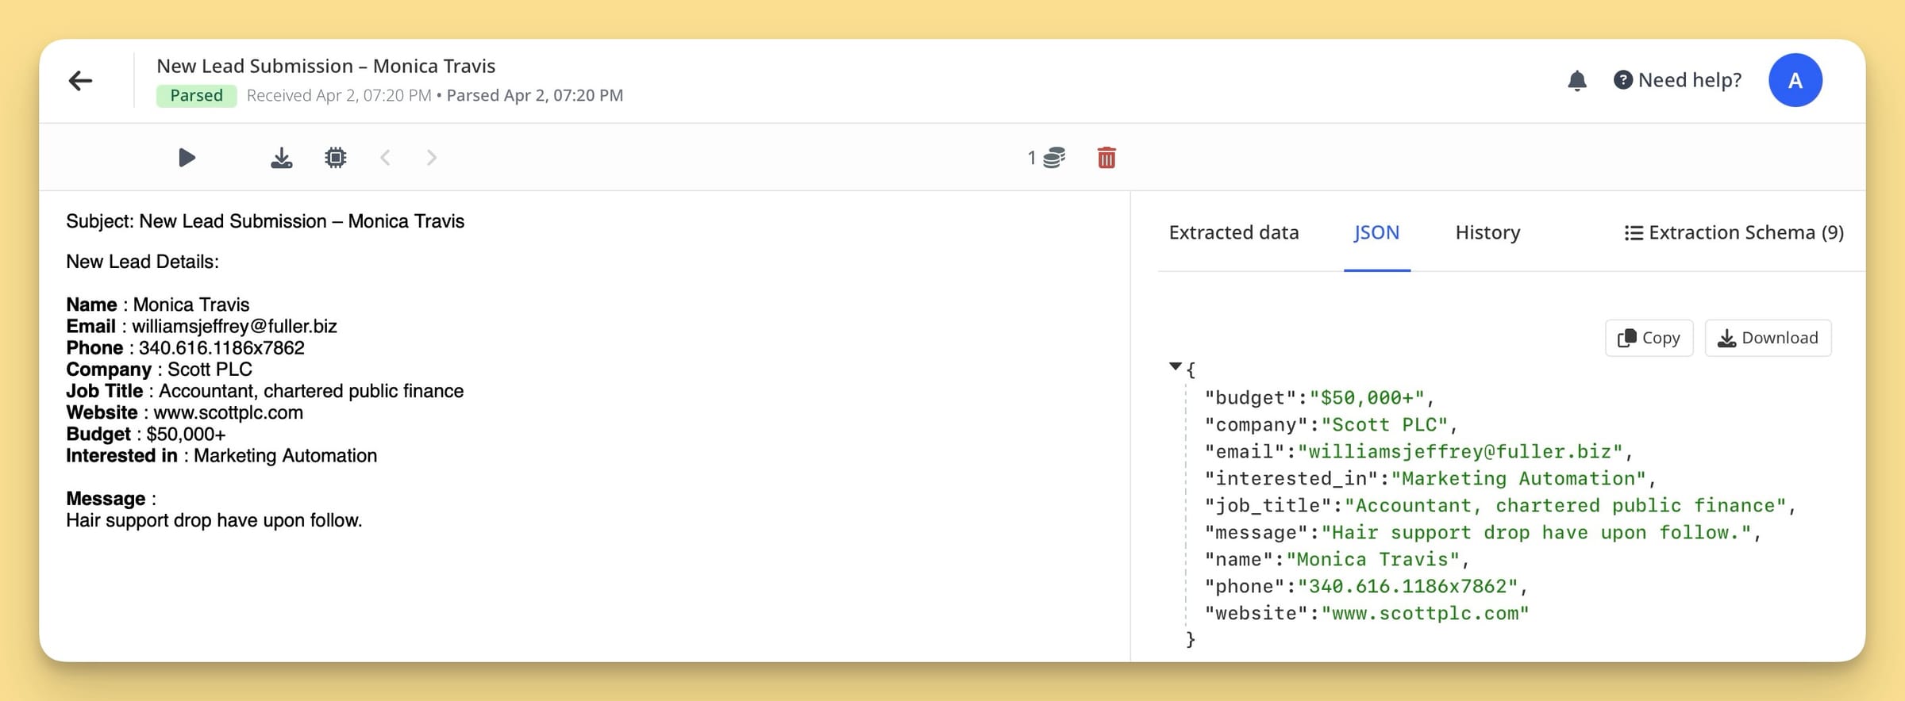Copy the JSON output
The image size is (1905, 701).
[x=1649, y=338]
